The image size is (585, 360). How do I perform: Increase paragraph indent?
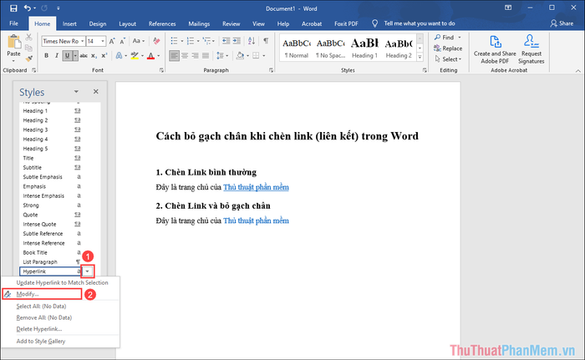237,41
